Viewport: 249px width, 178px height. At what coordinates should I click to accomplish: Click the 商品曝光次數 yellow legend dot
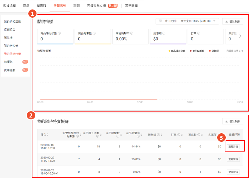coord(169,51)
